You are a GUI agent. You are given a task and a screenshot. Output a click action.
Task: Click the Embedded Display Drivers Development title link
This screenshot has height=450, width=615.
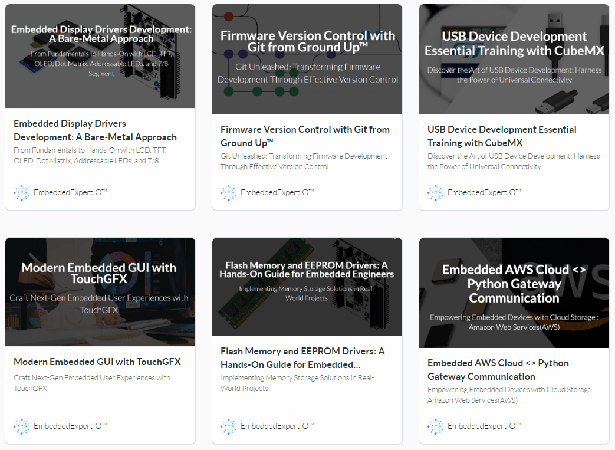pyautogui.click(x=95, y=130)
